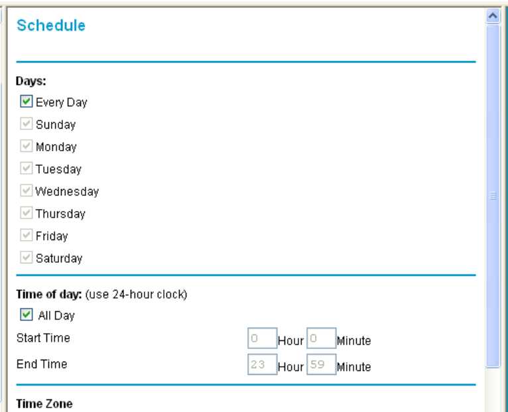Screen dimensions: 508x412
Task: Toggle the Saturday checkbox
Action: point(26,258)
